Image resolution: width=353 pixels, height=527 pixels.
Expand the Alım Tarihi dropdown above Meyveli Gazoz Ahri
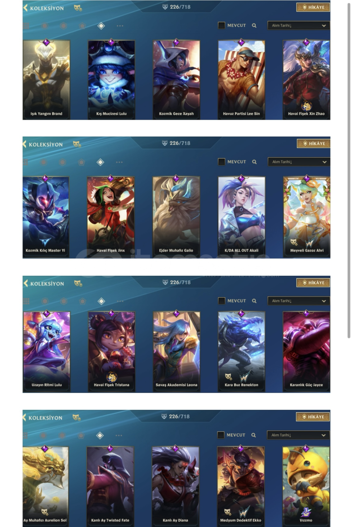(x=298, y=162)
